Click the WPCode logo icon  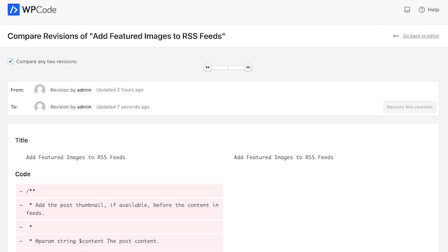13,9
